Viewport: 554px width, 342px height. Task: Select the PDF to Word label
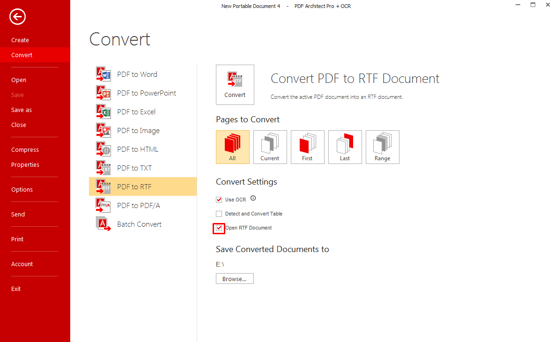(137, 74)
